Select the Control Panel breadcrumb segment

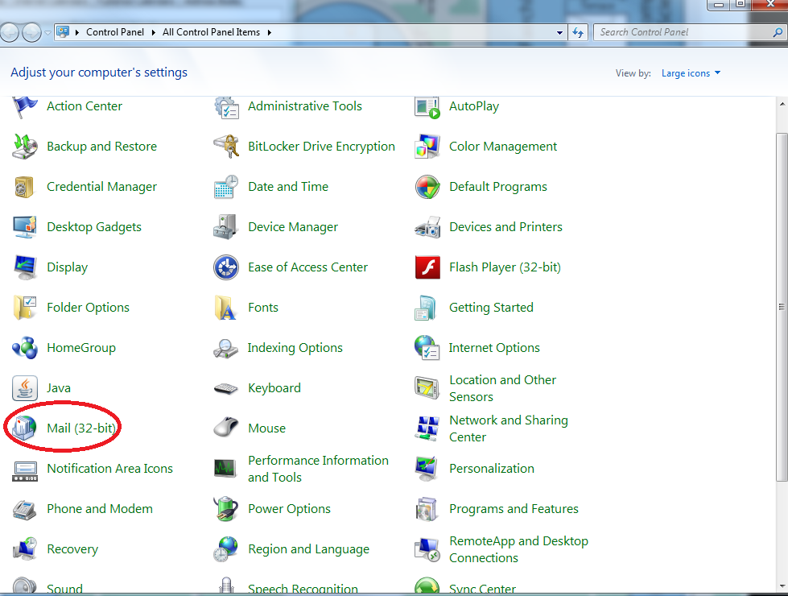[115, 32]
